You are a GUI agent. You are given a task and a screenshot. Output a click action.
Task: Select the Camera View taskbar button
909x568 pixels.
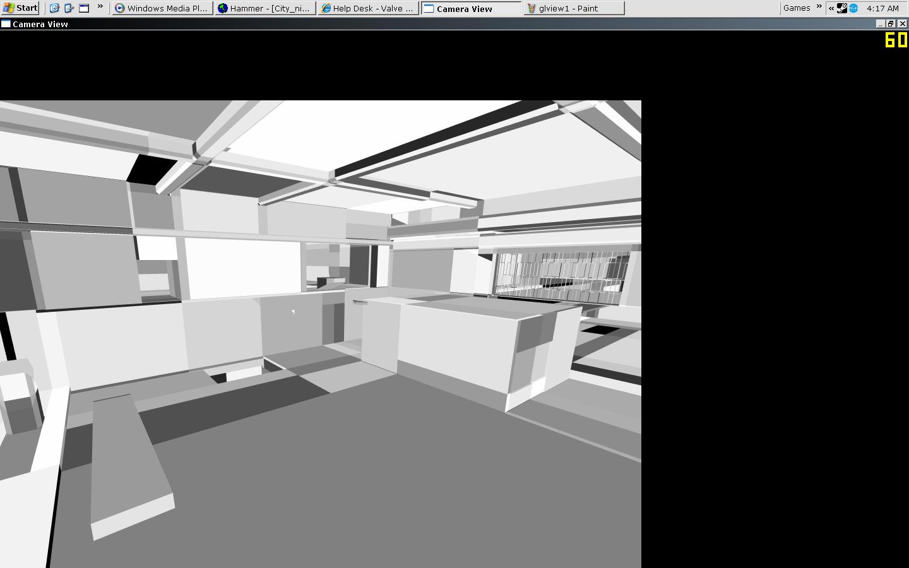pyautogui.click(x=471, y=8)
